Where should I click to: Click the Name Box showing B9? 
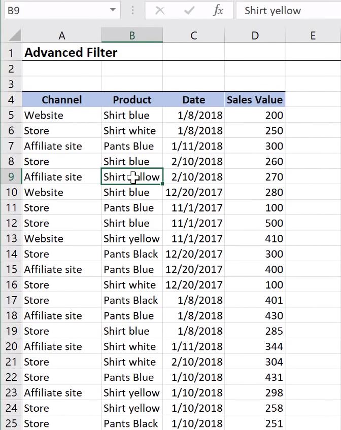point(51,10)
